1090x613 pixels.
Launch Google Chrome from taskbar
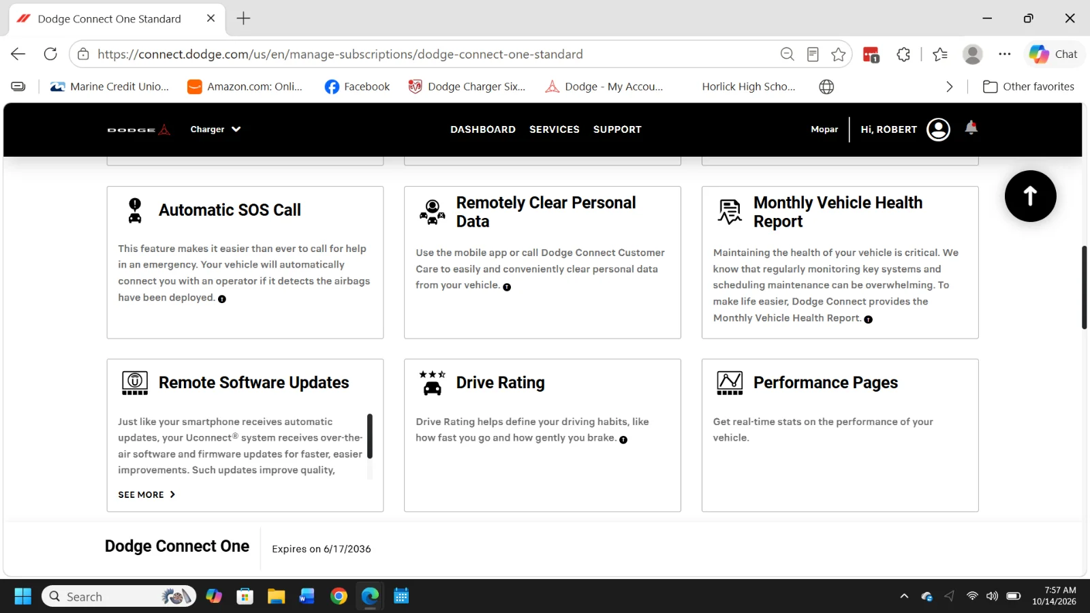pyautogui.click(x=339, y=597)
